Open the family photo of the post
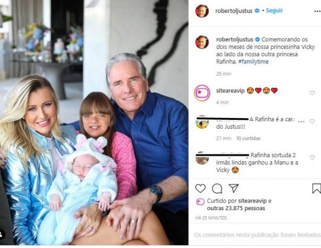 94,122
